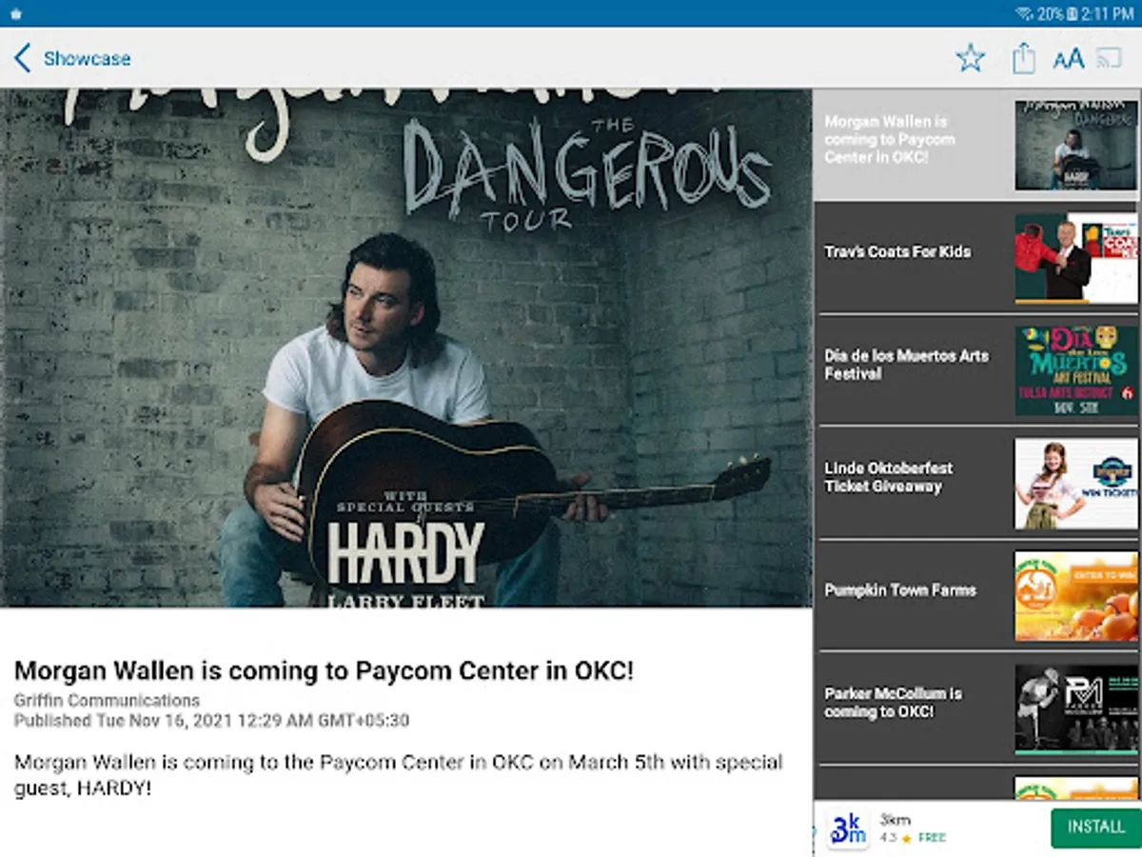Tap the 2:11 PM clock

pos(1109,13)
